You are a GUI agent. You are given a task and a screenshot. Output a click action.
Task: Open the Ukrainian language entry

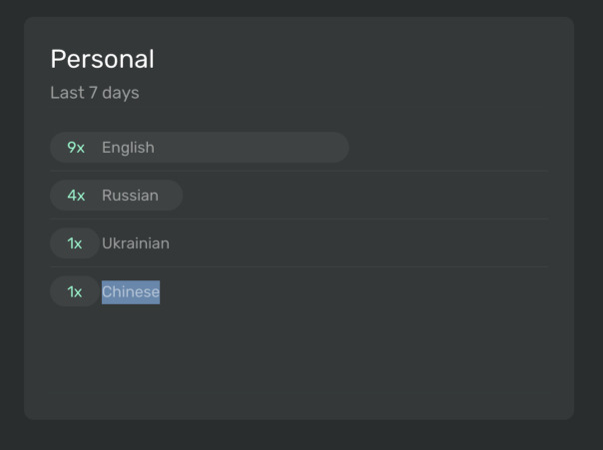[x=136, y=243]
